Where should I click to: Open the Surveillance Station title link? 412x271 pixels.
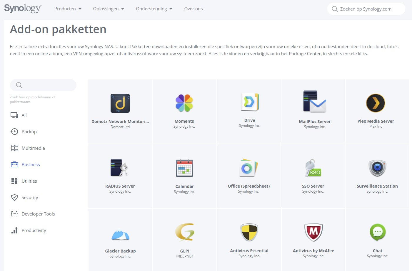pyautogui.click(x=377, y=186)
